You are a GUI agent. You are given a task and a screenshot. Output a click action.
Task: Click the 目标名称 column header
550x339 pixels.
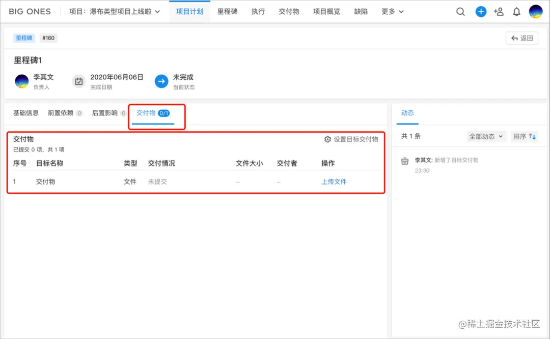49,163
